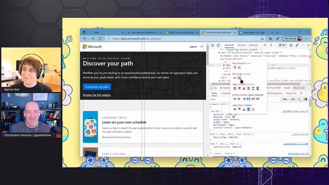
Task: Set justify-content to space-around icon
Action: 253,99
